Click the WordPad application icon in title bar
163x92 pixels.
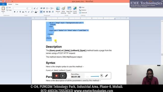tap(1, 1)
